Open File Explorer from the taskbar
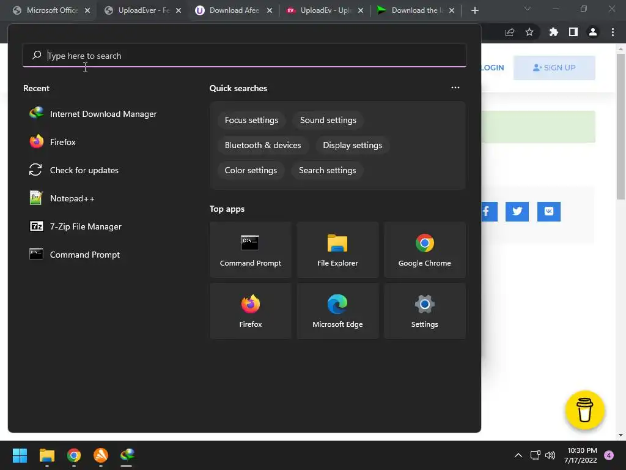The image size is (626, 470). pos(46,455)
